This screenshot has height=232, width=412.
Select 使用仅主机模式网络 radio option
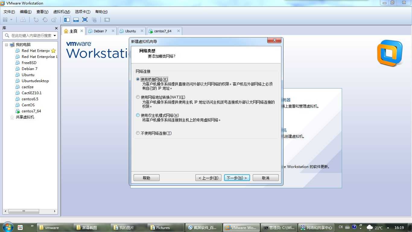point(138,115)
